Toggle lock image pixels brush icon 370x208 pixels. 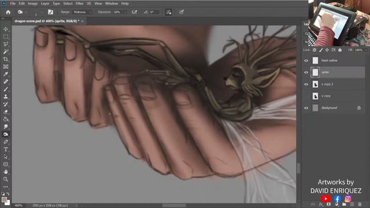(x=321, y=50)
